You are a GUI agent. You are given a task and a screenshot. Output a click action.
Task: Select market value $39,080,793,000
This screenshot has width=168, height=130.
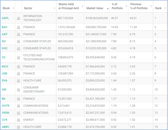click(x=96, y=27)
